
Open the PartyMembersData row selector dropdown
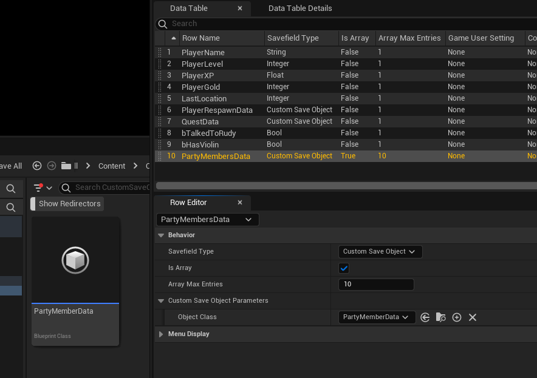207,220
